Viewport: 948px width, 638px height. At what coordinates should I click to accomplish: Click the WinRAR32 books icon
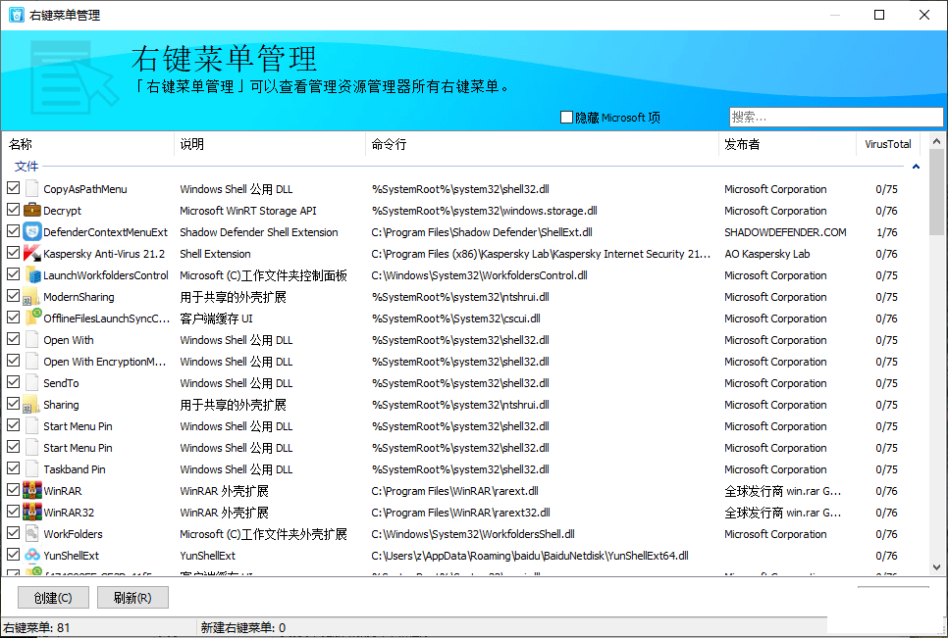(32, 513)
